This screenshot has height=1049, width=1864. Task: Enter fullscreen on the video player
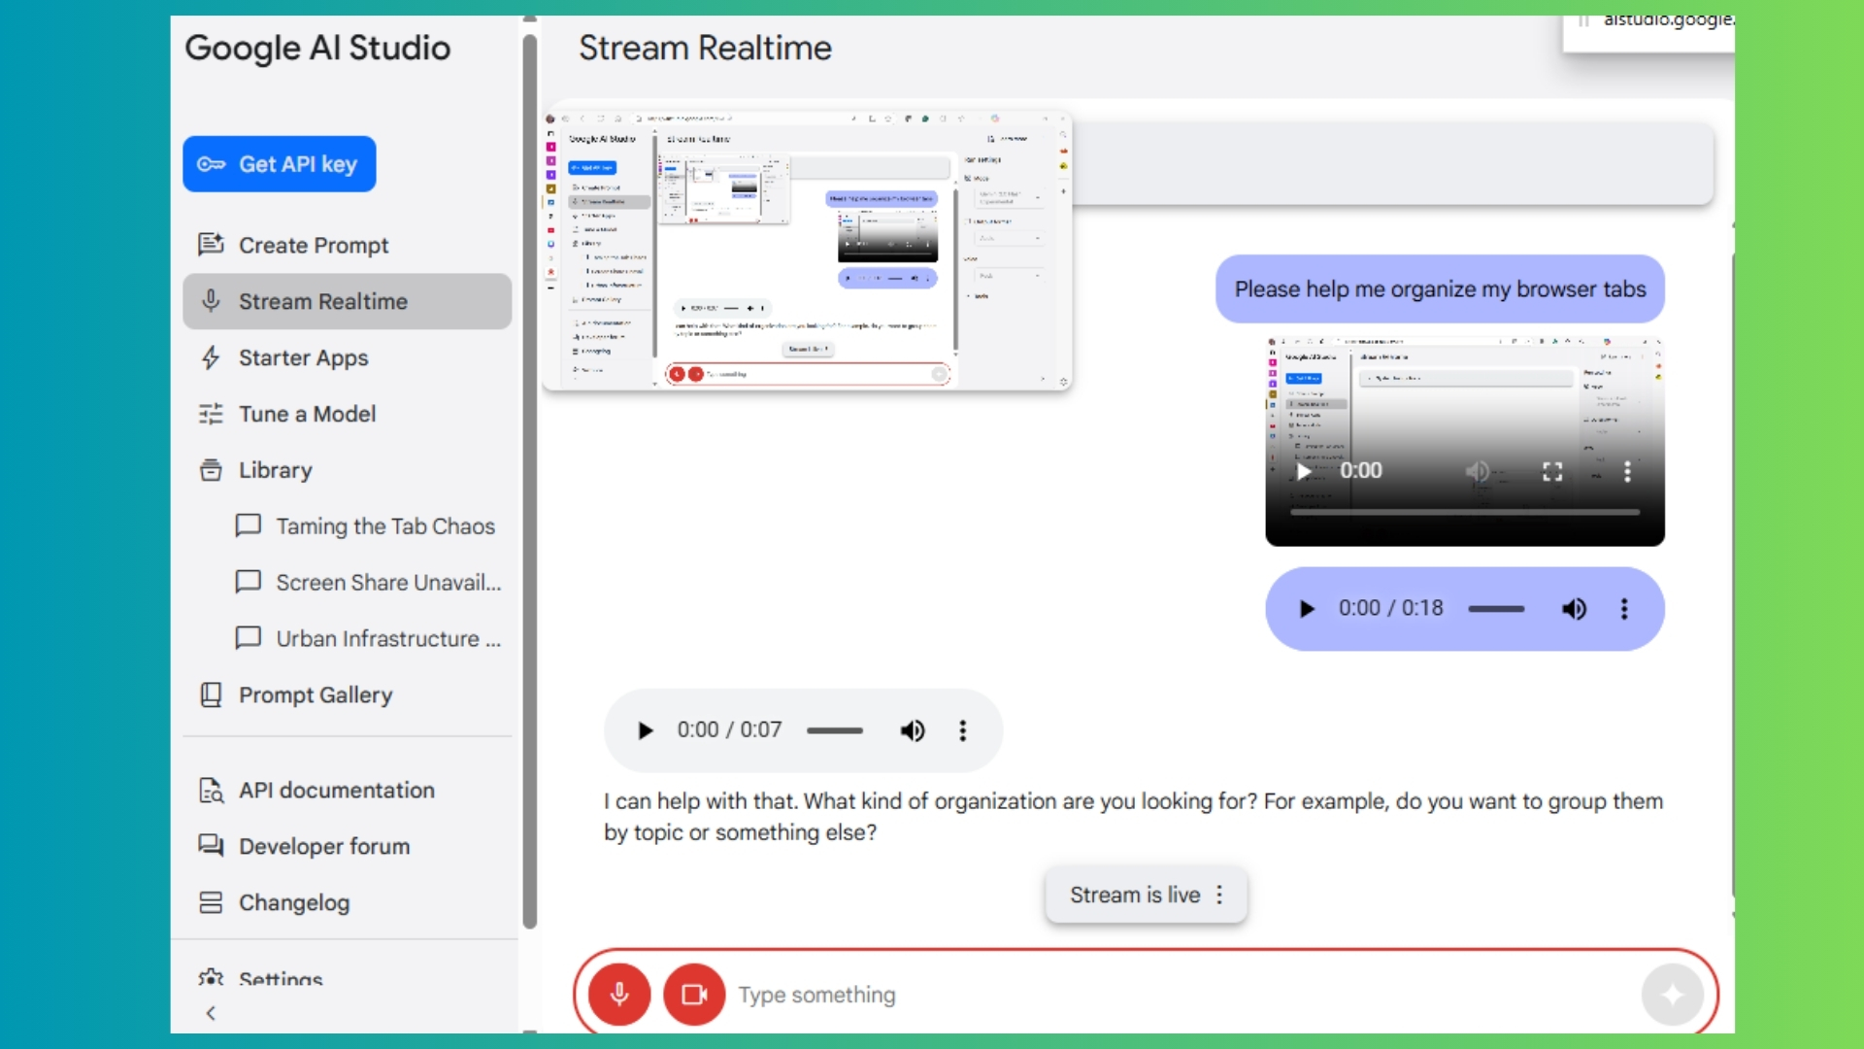1552,472
